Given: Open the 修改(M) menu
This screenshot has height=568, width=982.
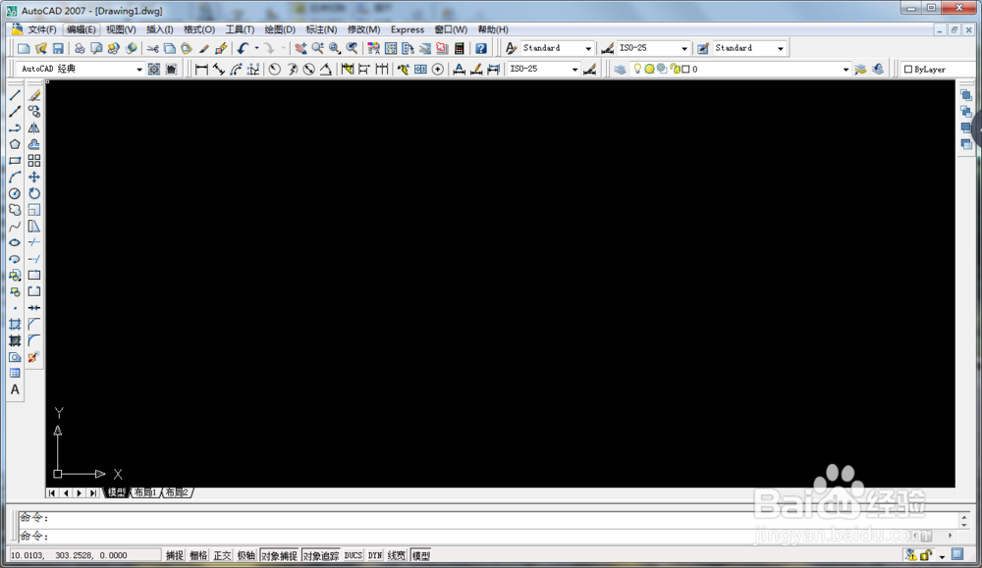Looking at the screenshot, I should coord(364,29).
